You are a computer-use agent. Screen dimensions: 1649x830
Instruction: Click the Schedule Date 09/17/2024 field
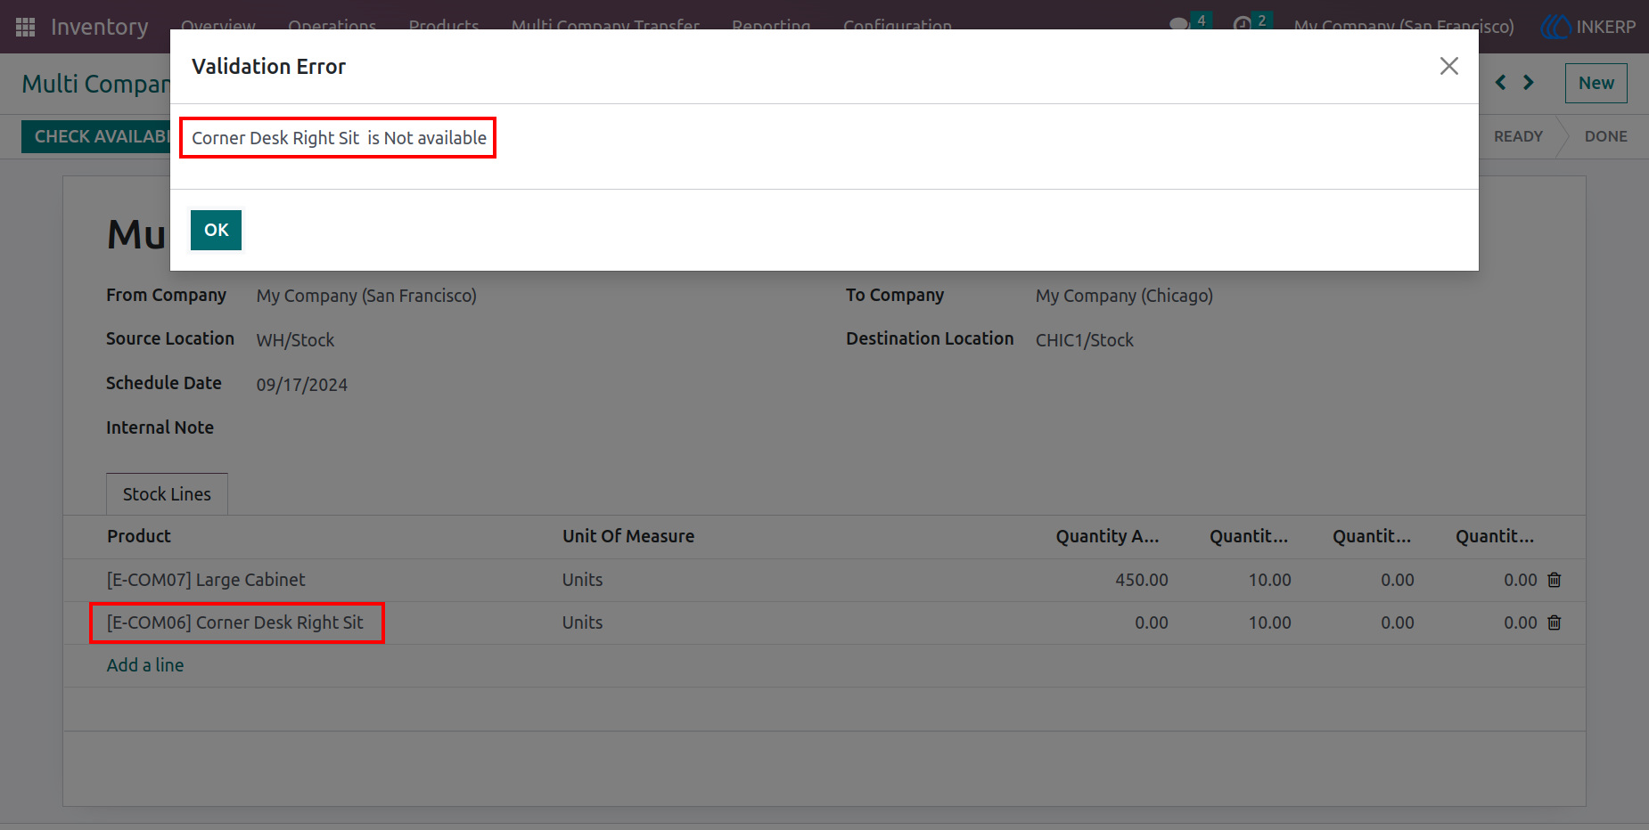(302, 385)
